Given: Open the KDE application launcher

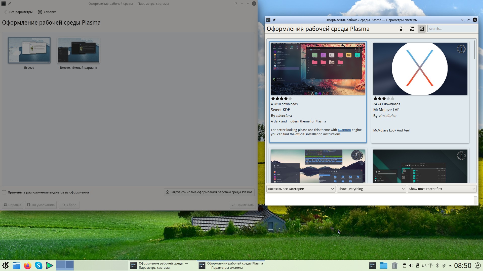Looking at the screenshot, I should click(x=5, y=265).
